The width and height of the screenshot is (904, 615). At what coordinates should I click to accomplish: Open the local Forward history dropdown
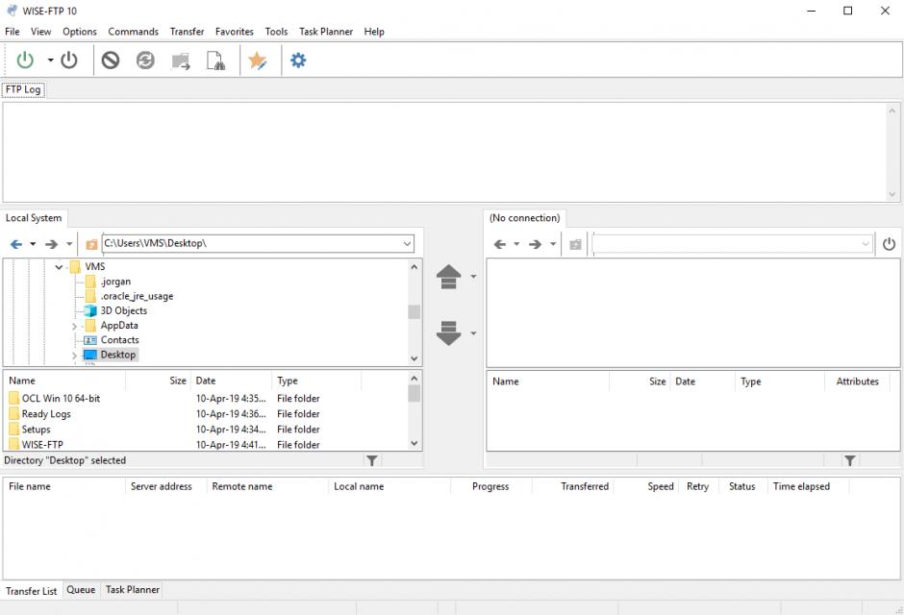[x=68, y=244]
